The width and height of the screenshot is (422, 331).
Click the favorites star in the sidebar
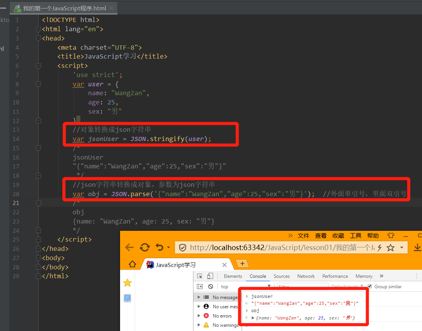click(x=127, y=283)
